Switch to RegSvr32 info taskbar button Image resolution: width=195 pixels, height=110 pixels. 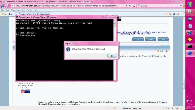coord(190,53)
